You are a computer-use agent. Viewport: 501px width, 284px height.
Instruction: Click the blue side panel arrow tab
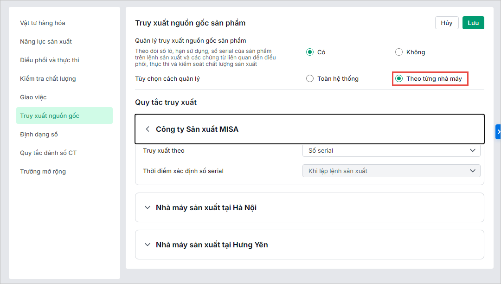point(498,132)
